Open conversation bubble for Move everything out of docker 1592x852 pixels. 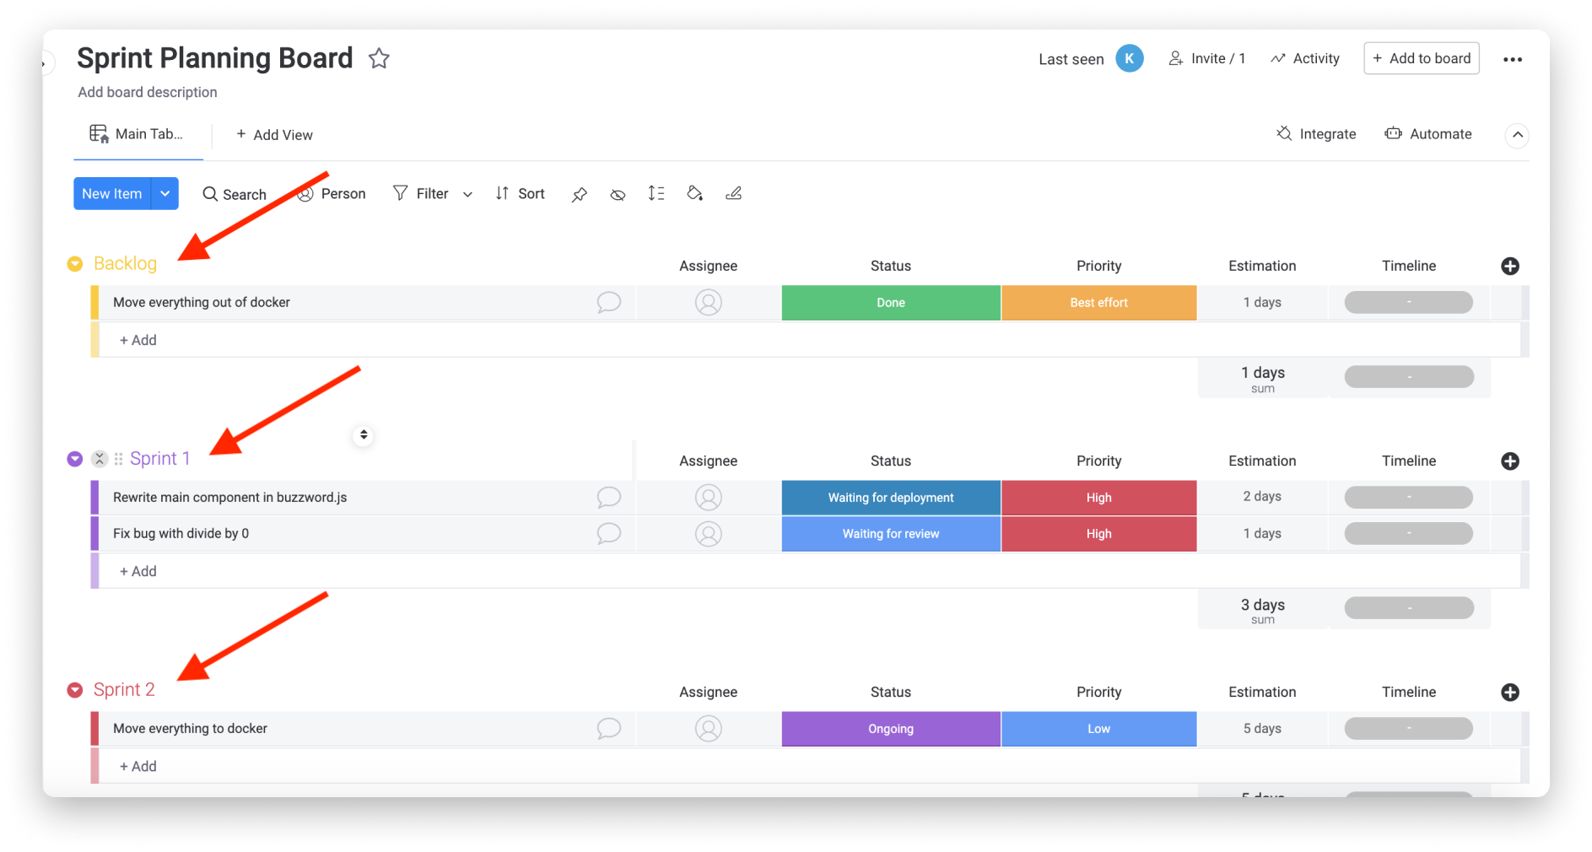point(608,302)
